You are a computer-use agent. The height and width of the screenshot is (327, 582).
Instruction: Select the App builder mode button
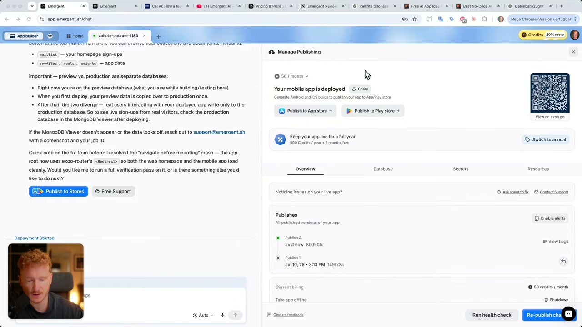pyautogui.click(x=24, y=36)
